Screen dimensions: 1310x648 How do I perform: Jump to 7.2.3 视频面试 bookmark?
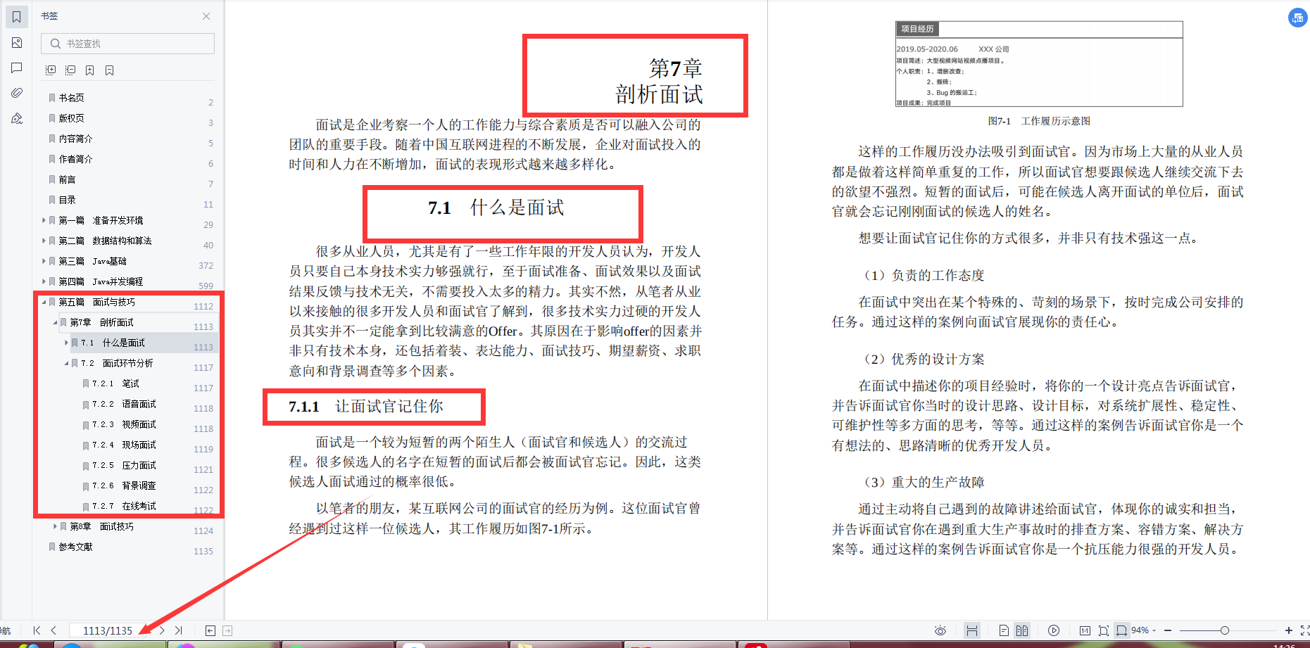tap(124, 424)
